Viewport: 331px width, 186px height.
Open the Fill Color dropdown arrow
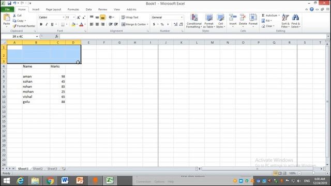tap(77, 24)
